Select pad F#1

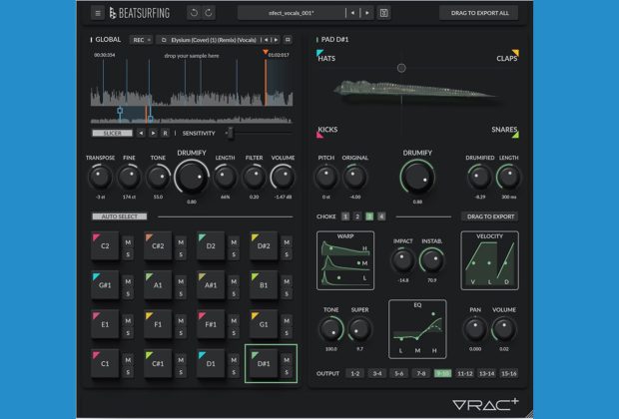(x=211, y=324)
